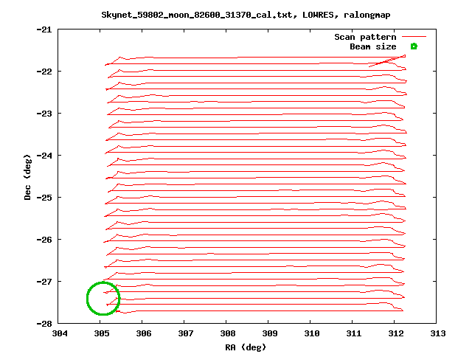Click the plot title "Skynet_59802_moon_82600_31370_cal.txt, LOWRES, ralongmap"
The height and width of the screenshot is (354, 472).
pyautogui.click(x=246, y=15)
